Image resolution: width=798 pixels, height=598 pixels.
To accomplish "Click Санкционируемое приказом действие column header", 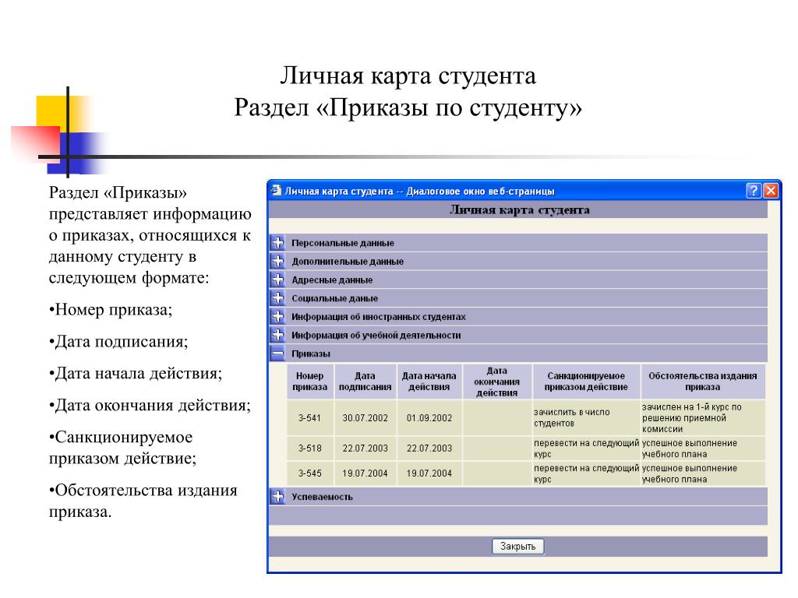I will click(x=586, y=382).
